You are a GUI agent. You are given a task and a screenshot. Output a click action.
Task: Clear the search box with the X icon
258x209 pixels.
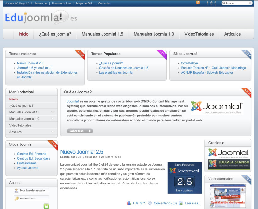pyautogui.click(x=250, y=3)
